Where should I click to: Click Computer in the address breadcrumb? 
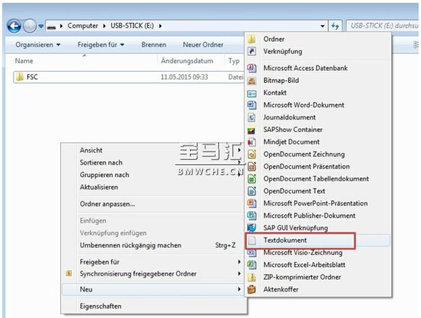[83, 26]
